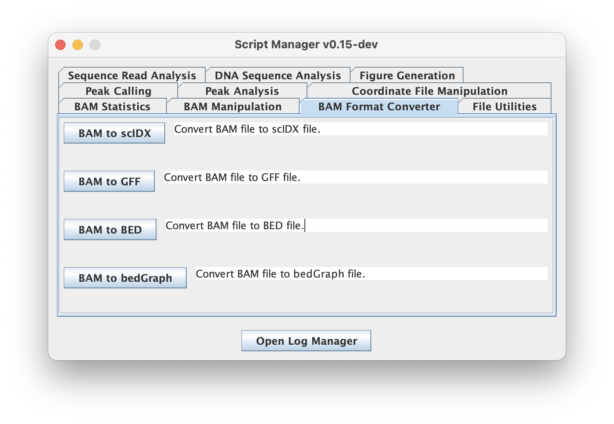
Task: Open the BAM Manipulation tab
Action: [233, 106]
